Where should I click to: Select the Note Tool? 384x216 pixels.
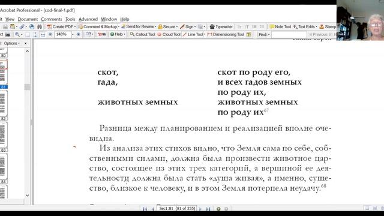coord(280,26)
